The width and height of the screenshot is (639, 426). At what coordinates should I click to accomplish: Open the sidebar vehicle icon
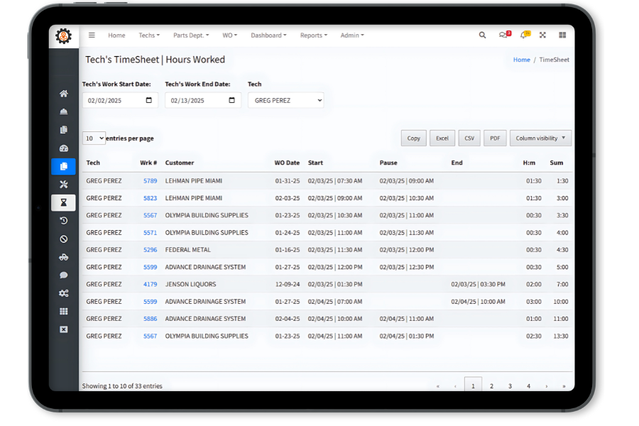[x=64, y=257]
